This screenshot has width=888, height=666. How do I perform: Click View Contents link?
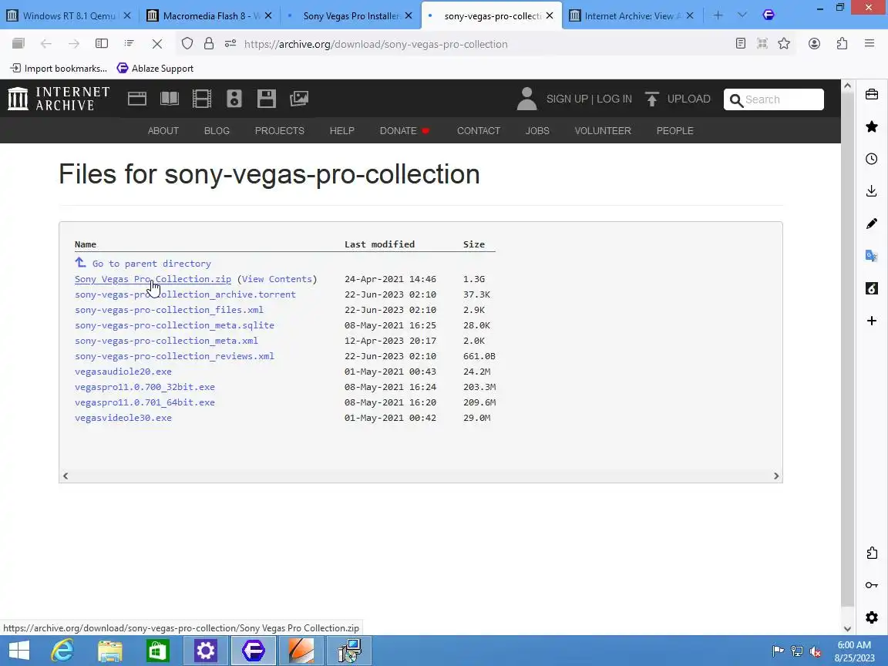[x=277, y=279]
